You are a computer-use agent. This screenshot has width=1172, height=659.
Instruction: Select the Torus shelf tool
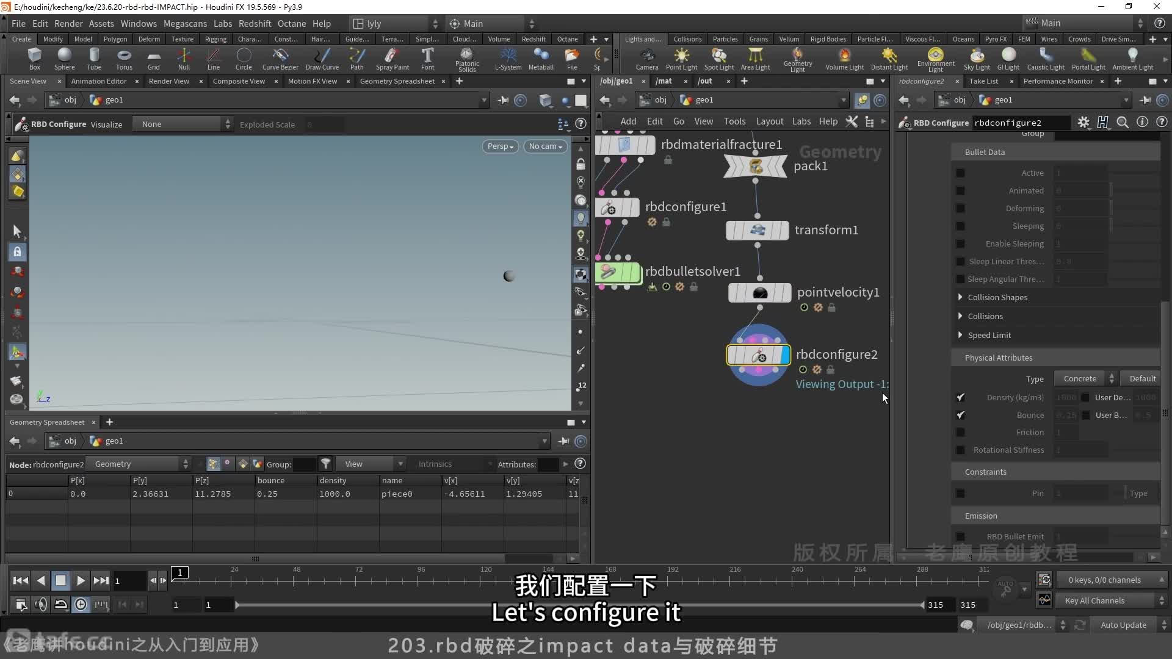[124, 59]
